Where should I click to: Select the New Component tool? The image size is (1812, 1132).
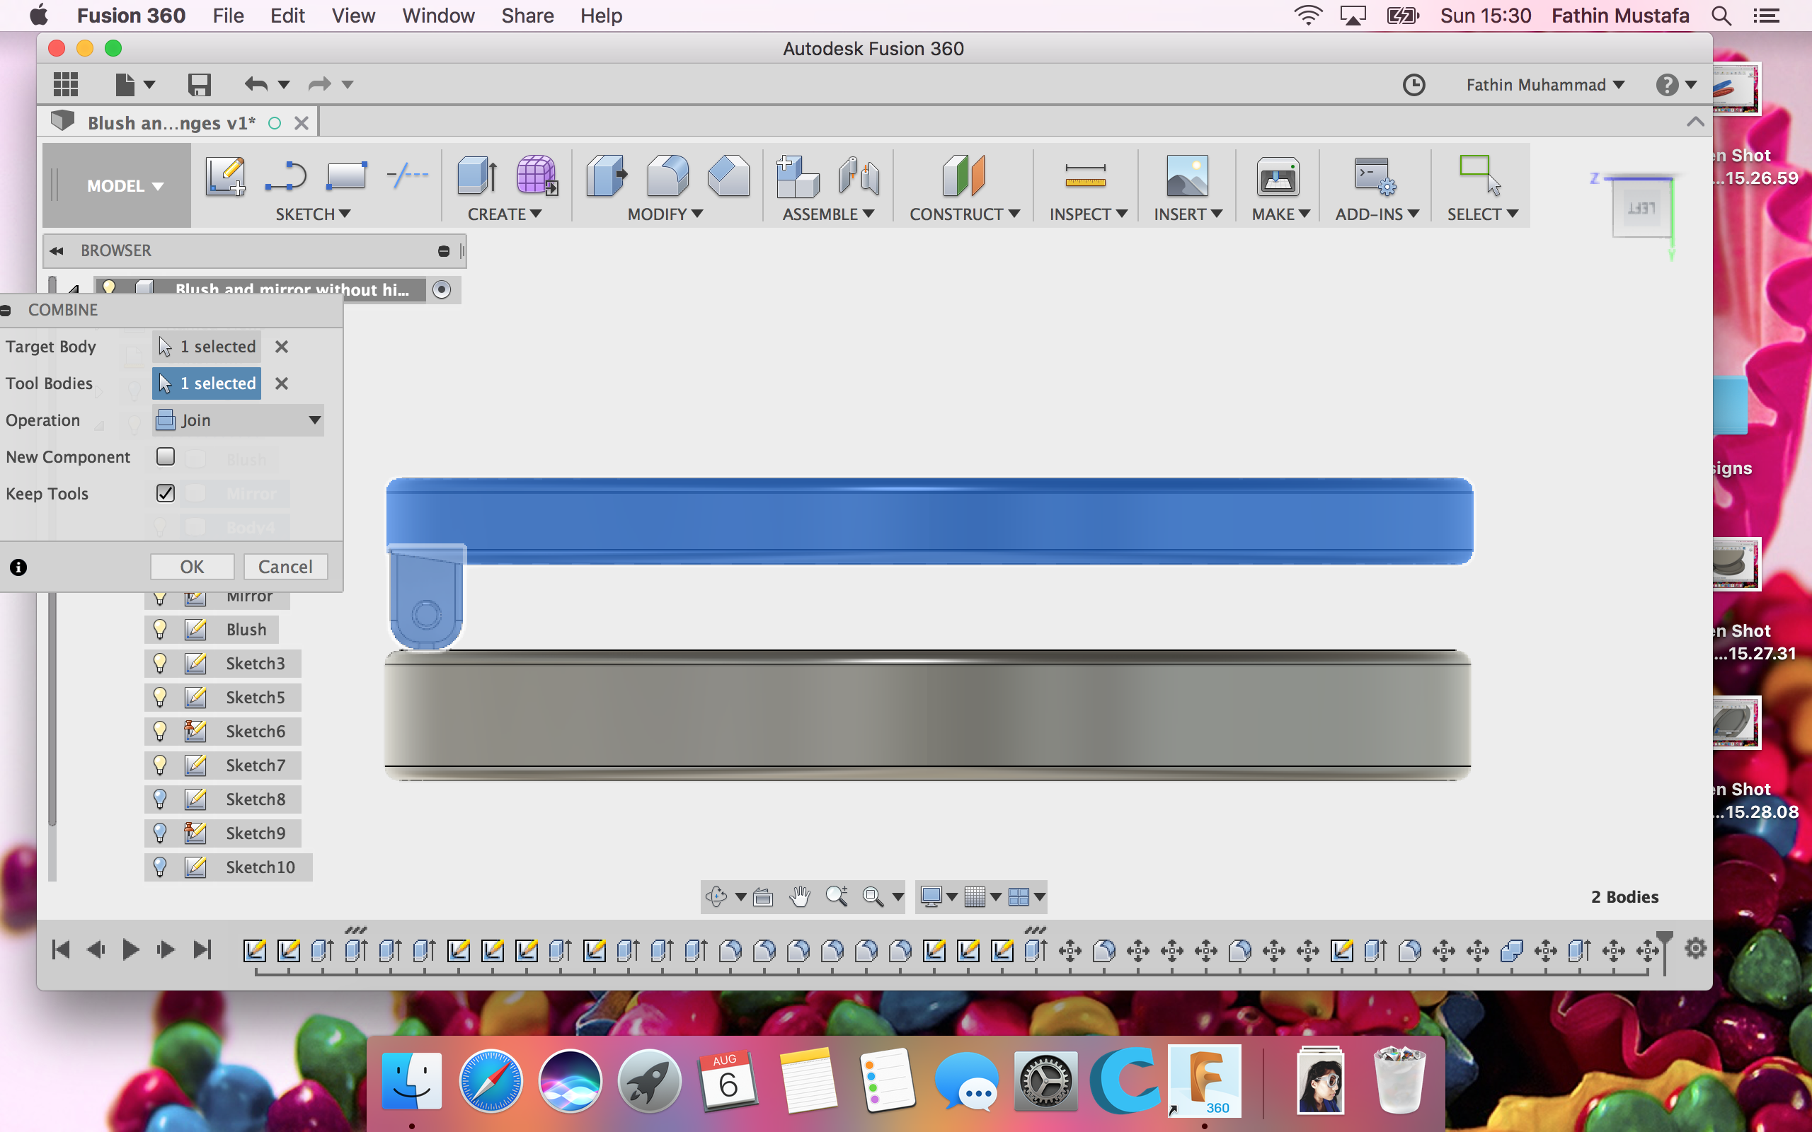tap(797, 177)
